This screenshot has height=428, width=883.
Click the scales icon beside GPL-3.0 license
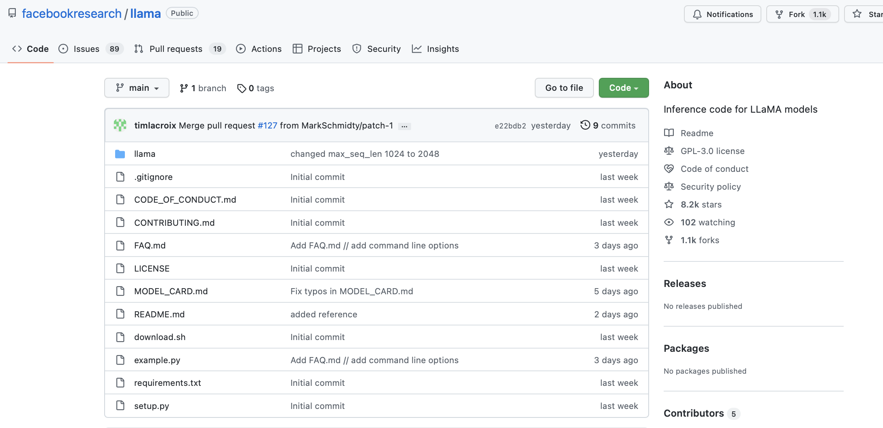pyautogui.click(x=669, y=150)
